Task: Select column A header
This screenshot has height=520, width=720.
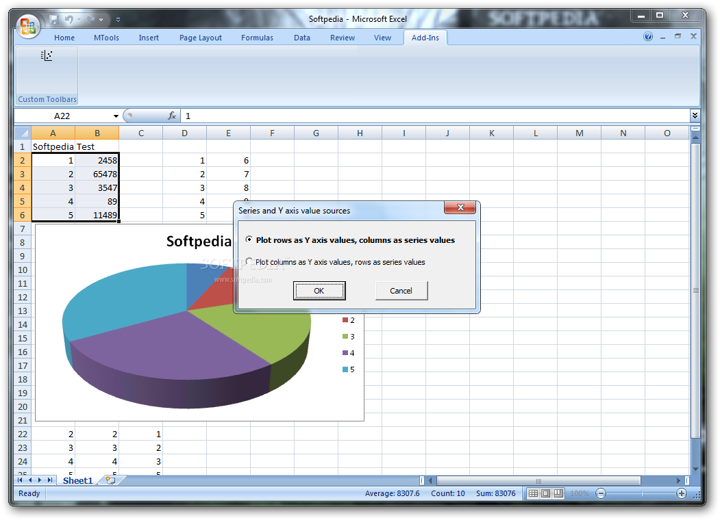Action: point(53,133)
